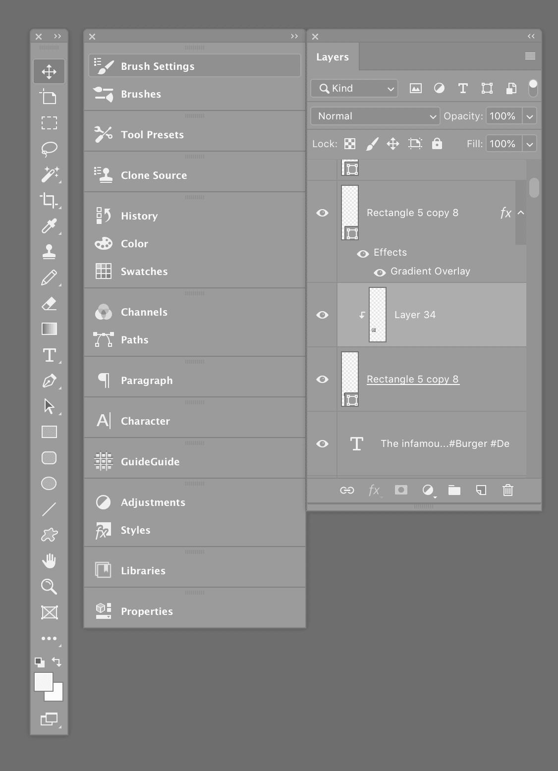Open the Kind filter dropdown

[354, 88]
